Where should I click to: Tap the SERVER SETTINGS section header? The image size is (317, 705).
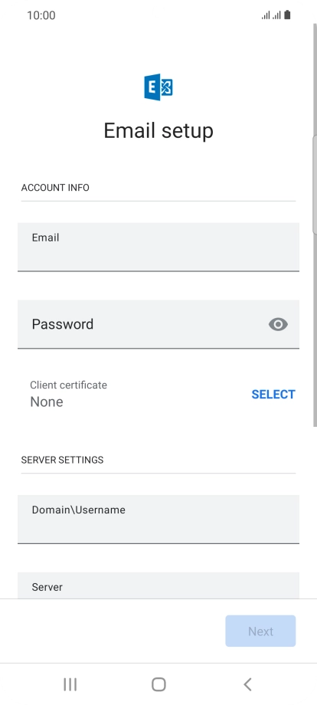(63, 460)
